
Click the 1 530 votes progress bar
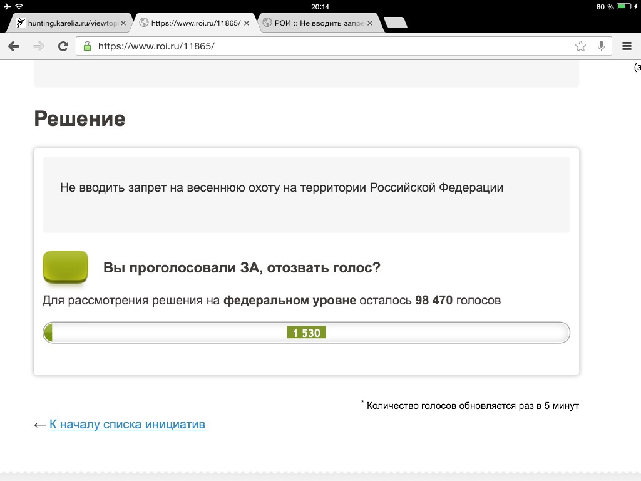click(x=306, y=333)
